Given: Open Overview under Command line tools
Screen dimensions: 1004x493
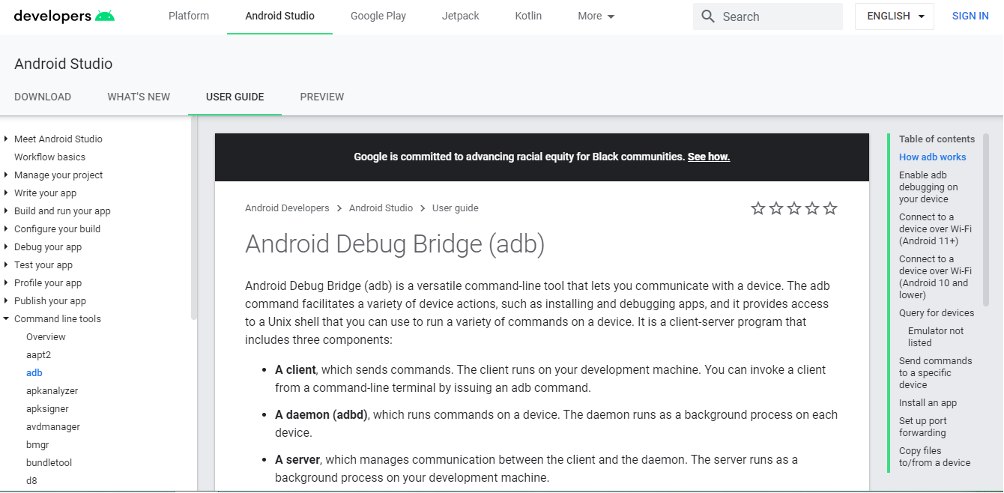Looking at the screenshot, I should pos(46,336).
